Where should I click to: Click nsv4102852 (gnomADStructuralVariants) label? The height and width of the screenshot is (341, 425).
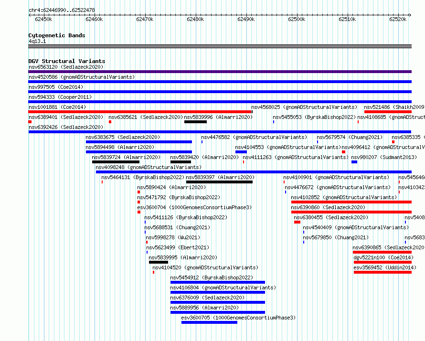344,197
